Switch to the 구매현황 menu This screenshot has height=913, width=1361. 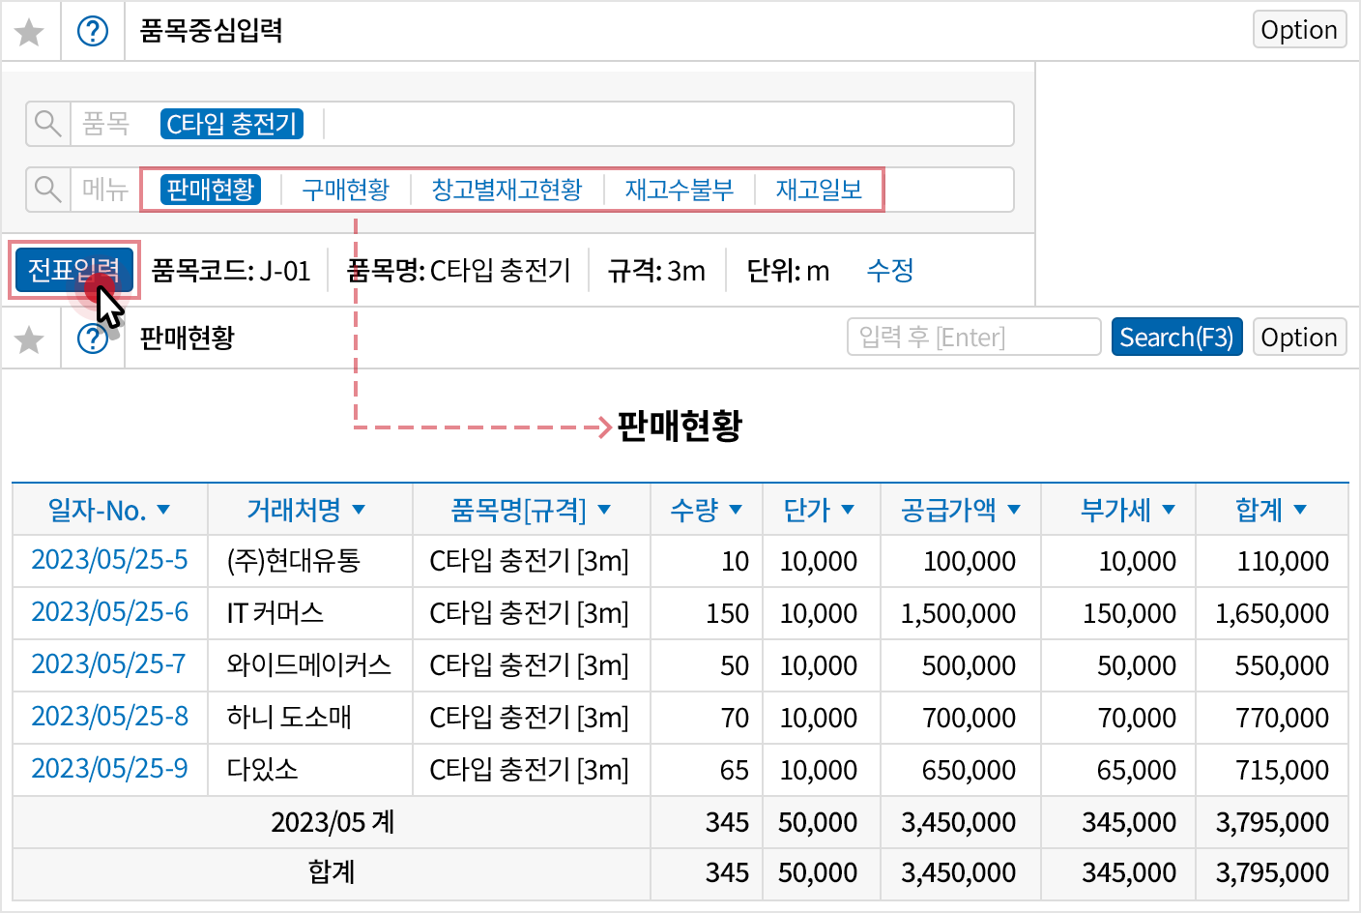(345, 190)
